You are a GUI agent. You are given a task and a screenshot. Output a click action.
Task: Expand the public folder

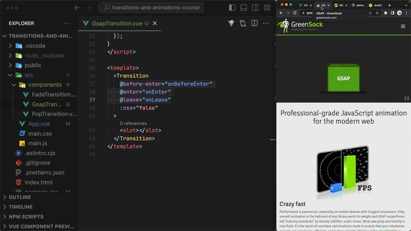(39, 65)
